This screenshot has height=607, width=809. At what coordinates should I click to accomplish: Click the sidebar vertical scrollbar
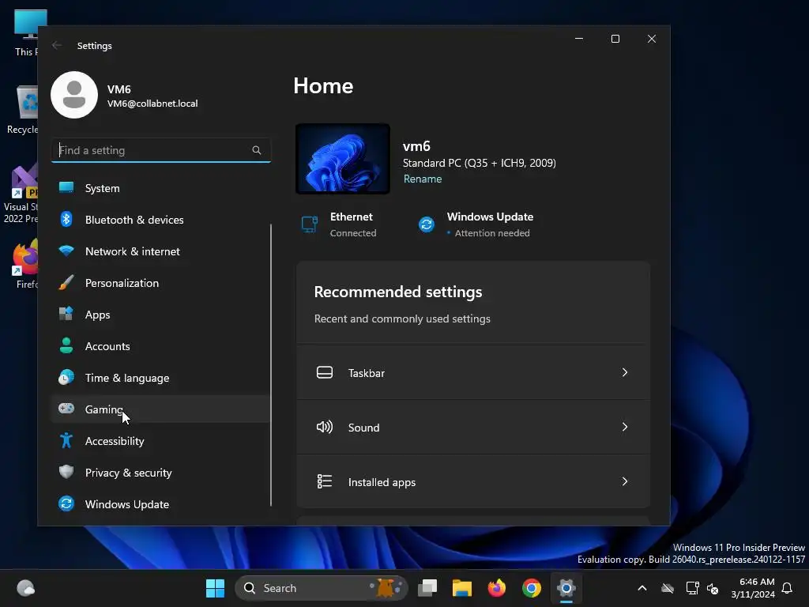(271, 364)
